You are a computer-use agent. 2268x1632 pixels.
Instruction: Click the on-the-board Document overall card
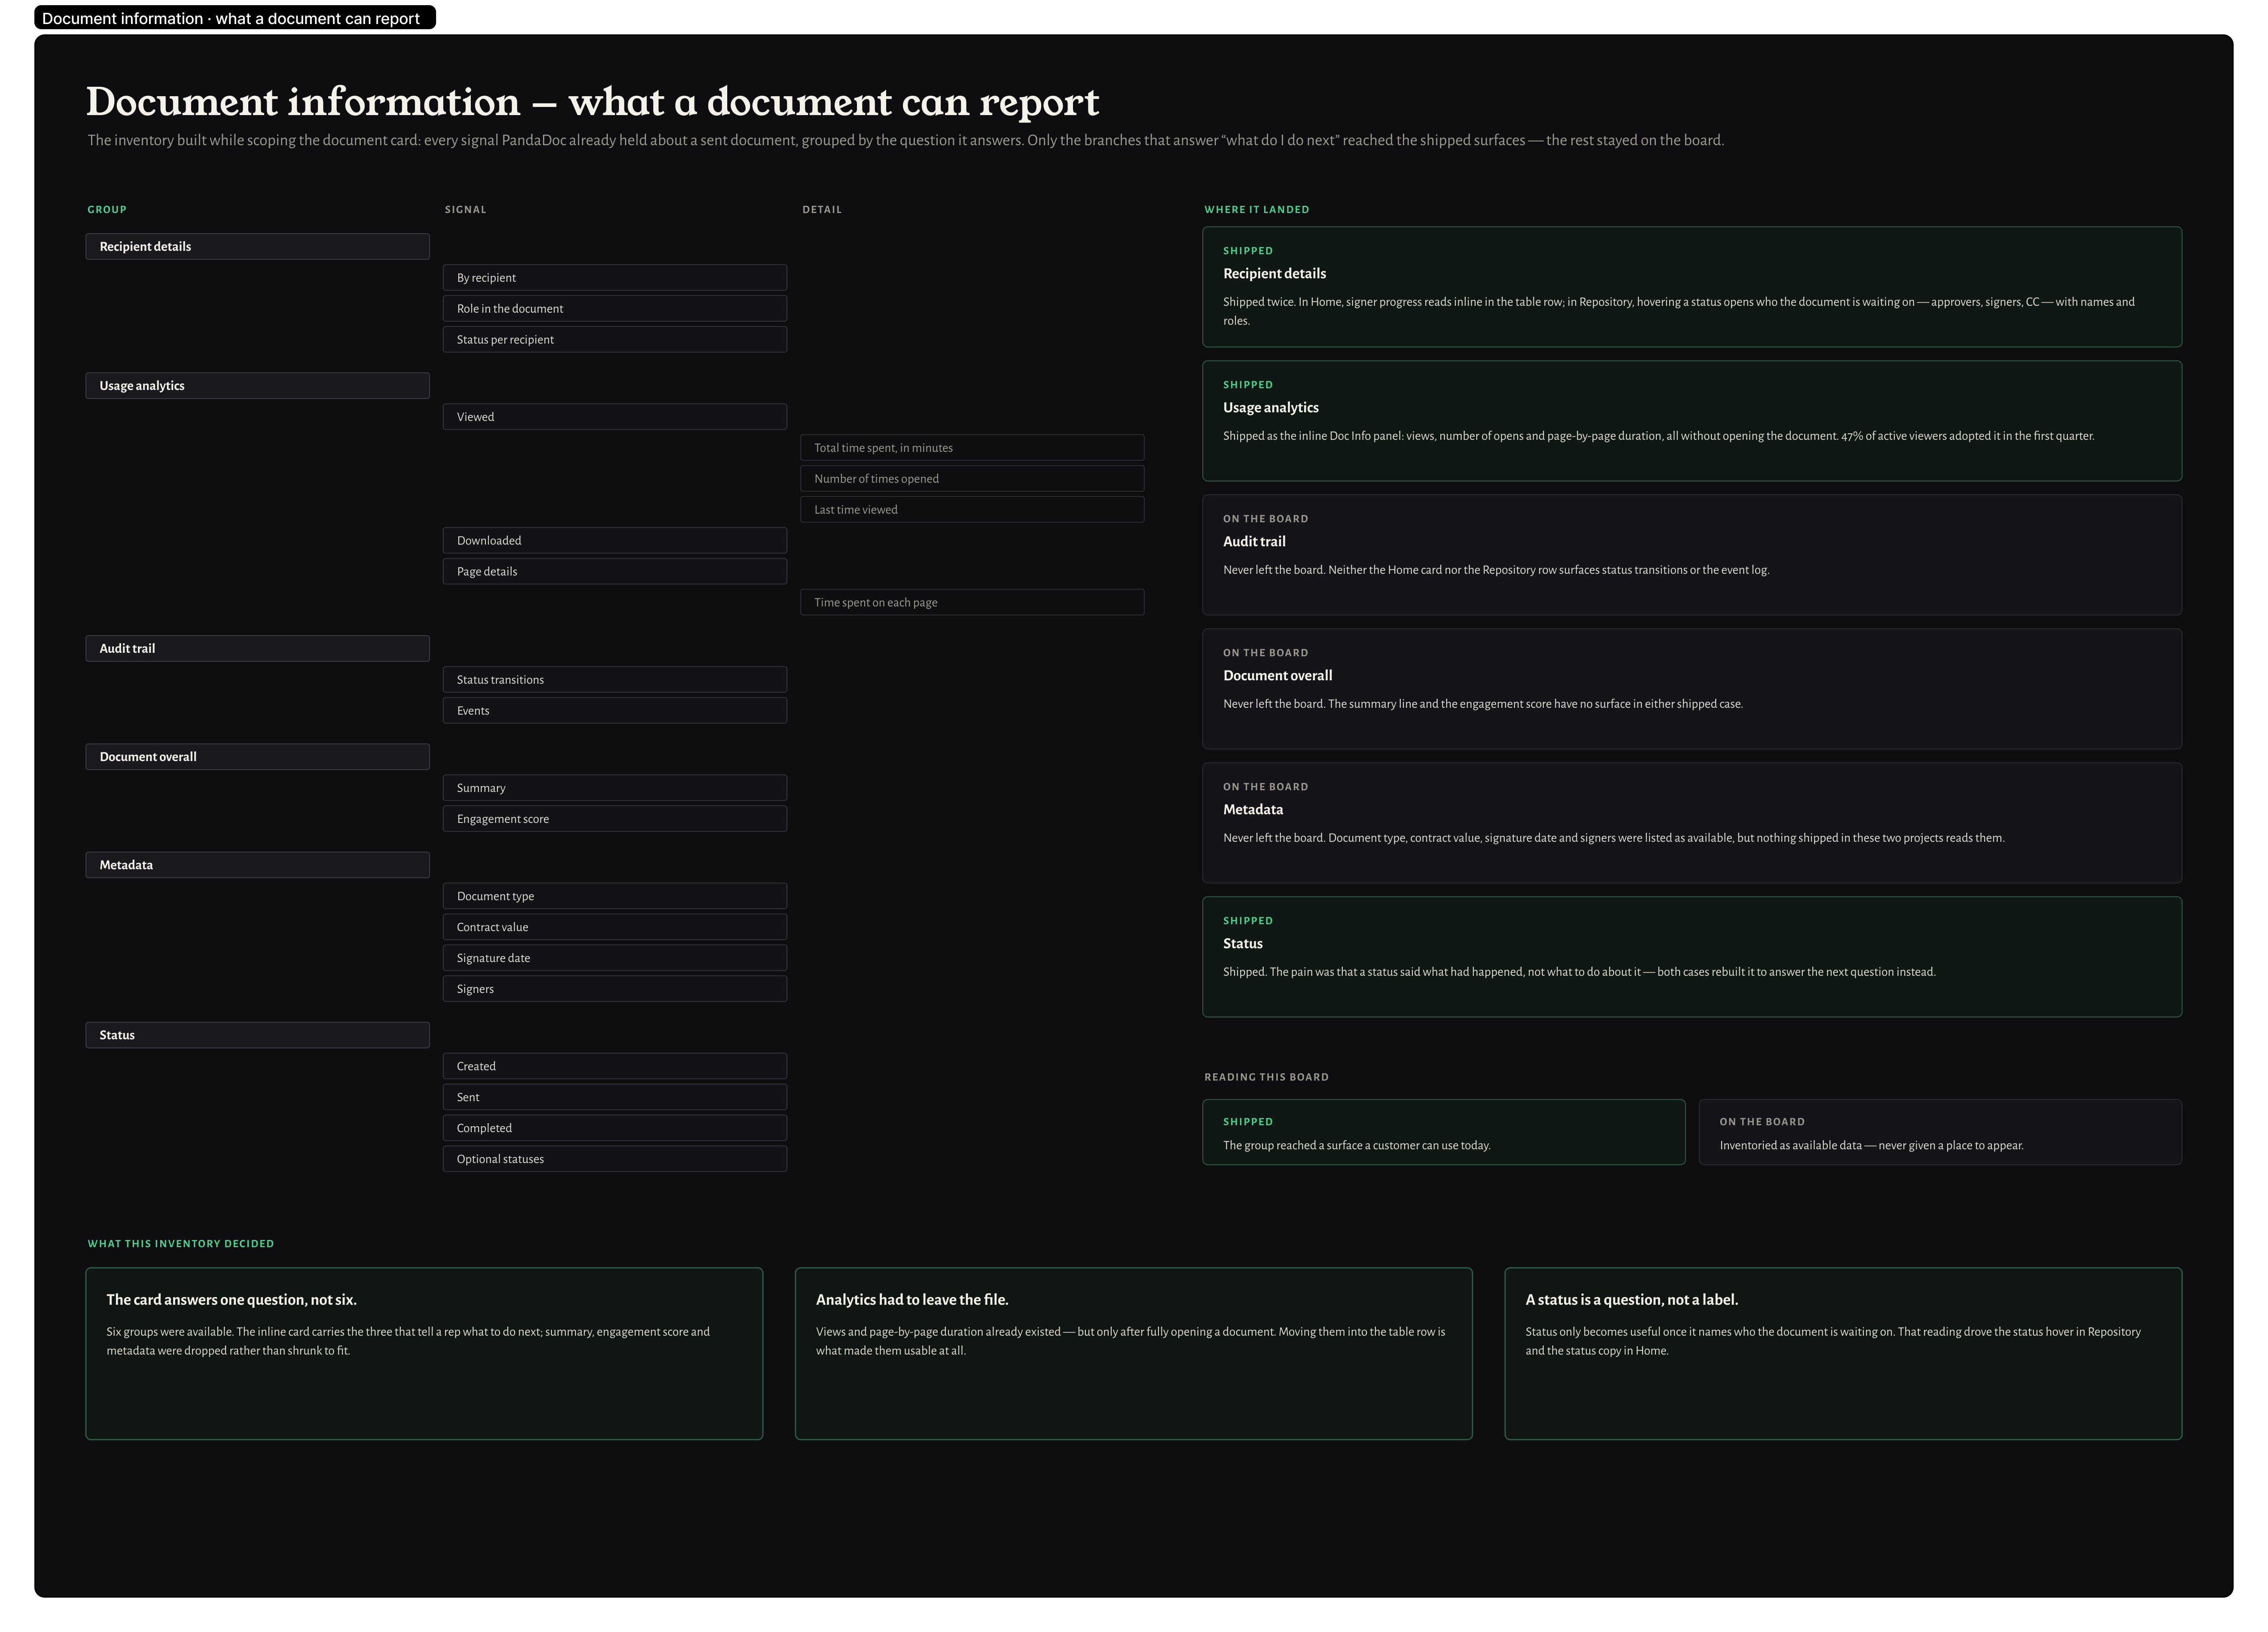coord(1691,689)
